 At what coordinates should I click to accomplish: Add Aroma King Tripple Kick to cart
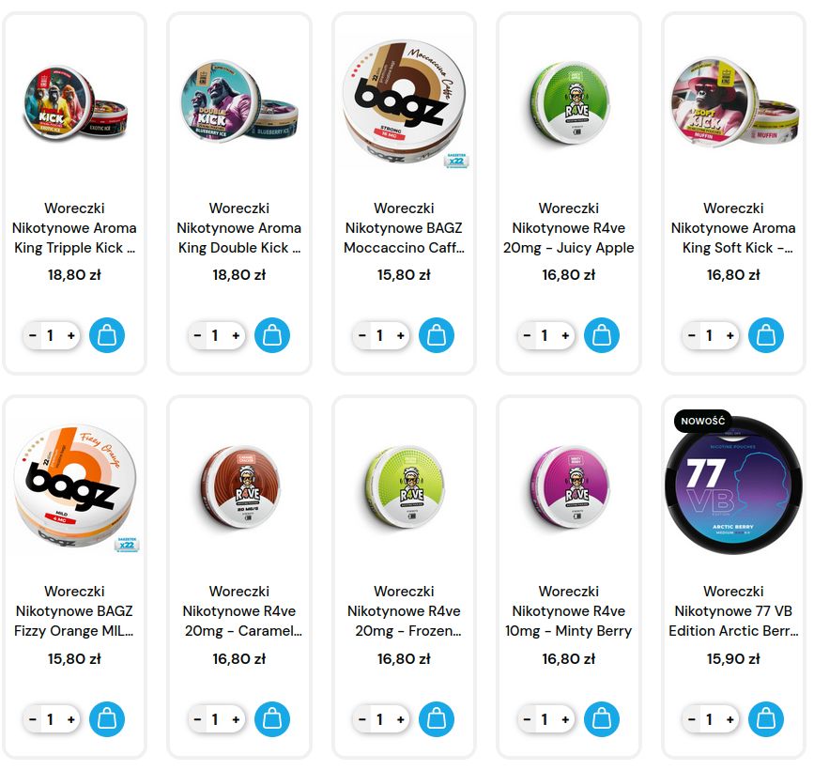[x=107, y=335]
